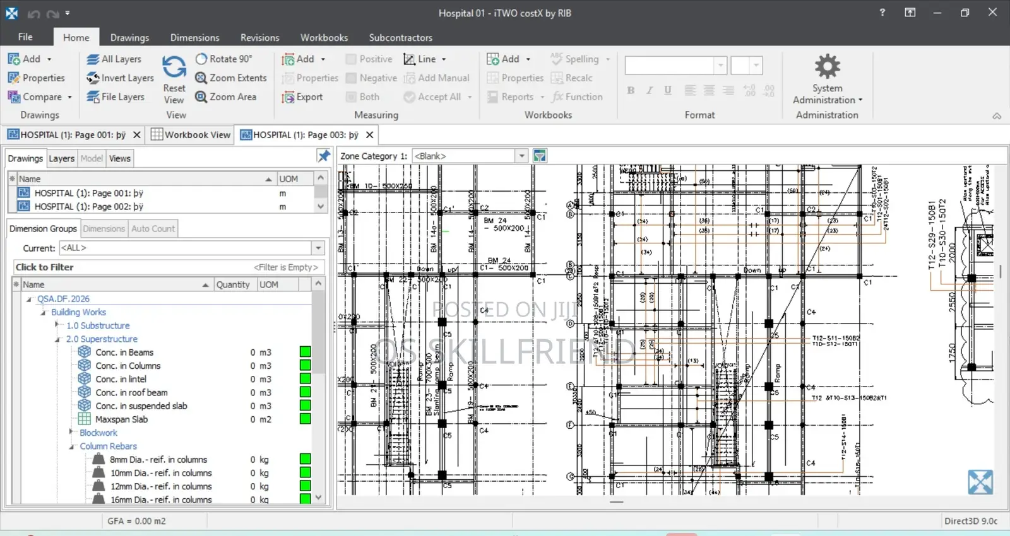1010x536 pixels.
Task: Select Invert Layers tool
Action: coord(120,78)
